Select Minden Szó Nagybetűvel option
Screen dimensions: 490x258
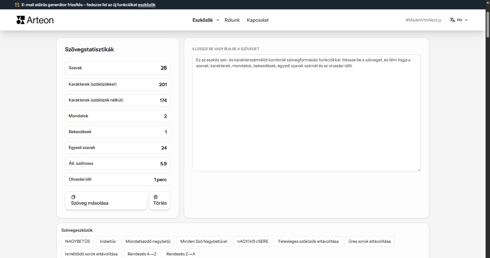coord(203,241)
